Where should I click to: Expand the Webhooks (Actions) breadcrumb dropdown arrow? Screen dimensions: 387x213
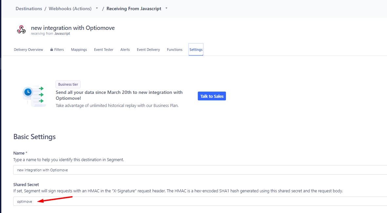tap(97, 9)
